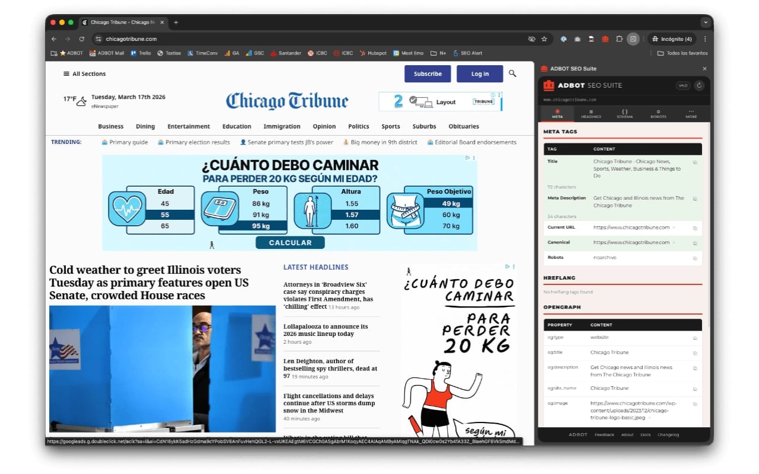
Task: Open the Santander bookmark
Action: [x=286, y=53]
